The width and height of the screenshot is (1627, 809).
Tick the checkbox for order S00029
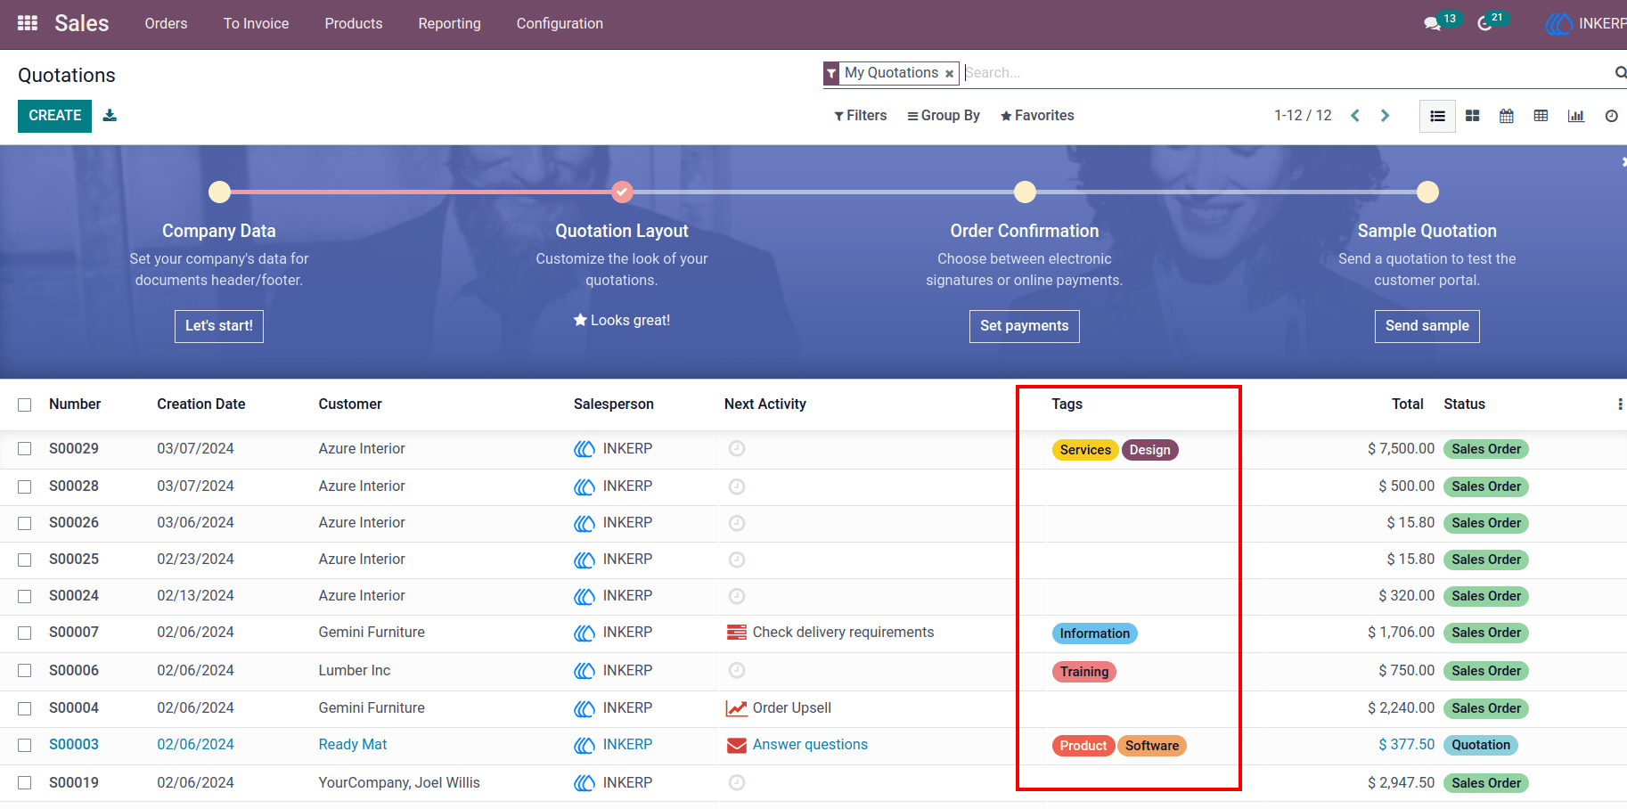click(25, 449)
